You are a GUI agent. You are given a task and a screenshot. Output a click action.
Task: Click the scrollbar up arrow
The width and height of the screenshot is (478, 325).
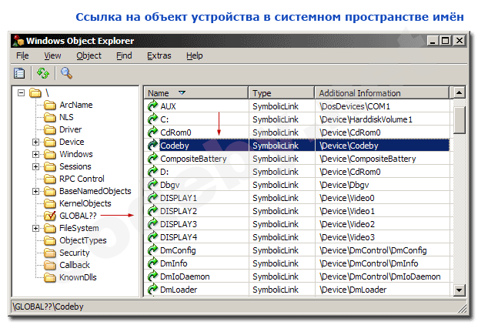coord(459,92)
